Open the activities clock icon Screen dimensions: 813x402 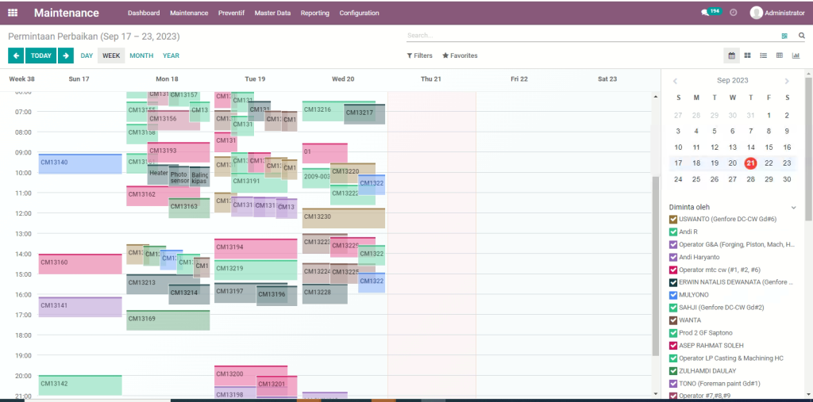pos(733,13)
